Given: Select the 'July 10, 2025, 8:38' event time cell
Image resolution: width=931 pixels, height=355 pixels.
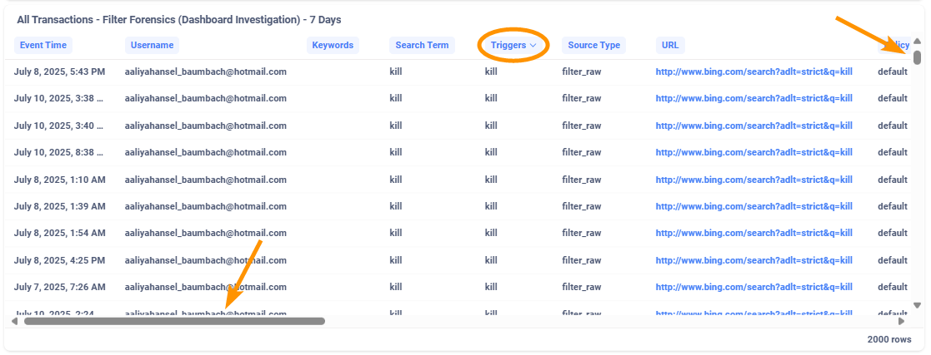Looking at the screenshot, I should (59, 152).
